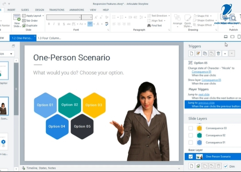241x172 pixels.
Task: Delete the selected trigger with trash icon
Action: point(218,53)
